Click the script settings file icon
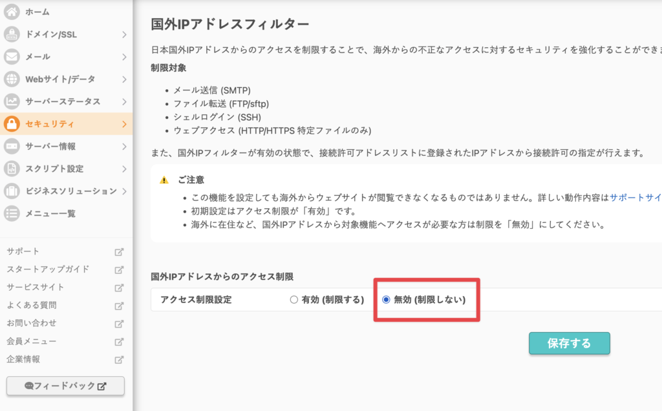 tap(12, 169)
